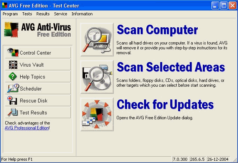Open the Control Center button label
This screenshot has height=163, width=238.
[x=36, y=53]
